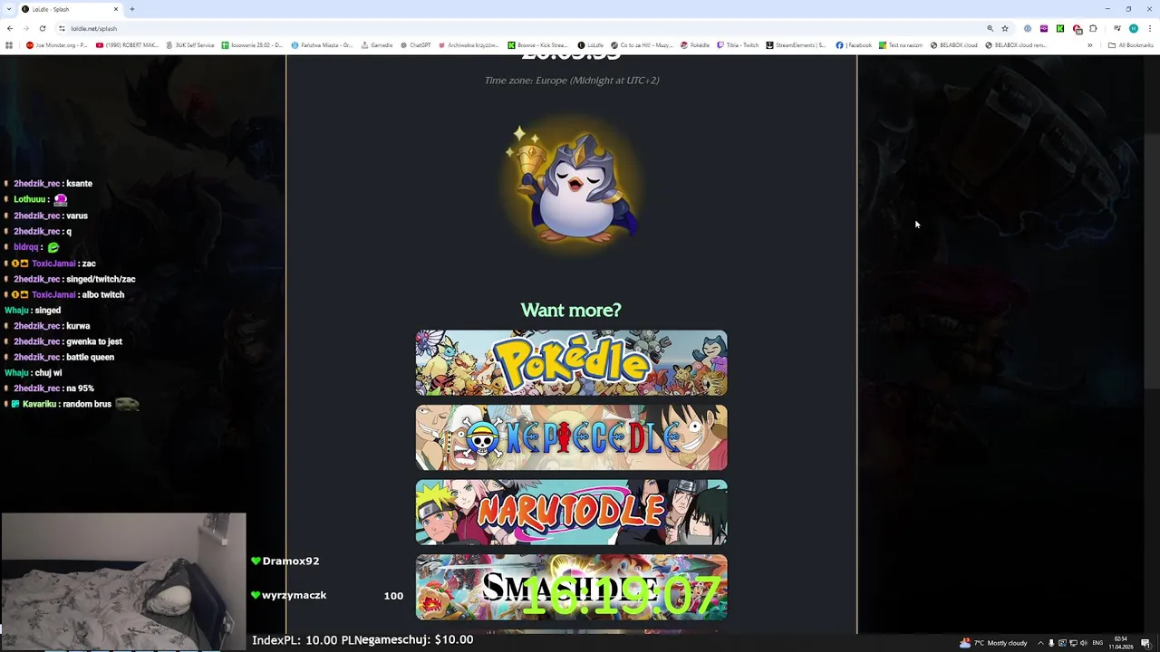Click the blue circle extension icon

pyautogui.click(x=1027, y=28)
